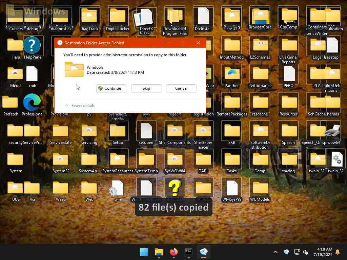Select the DigitalLocker folder icon

[118, 16]
